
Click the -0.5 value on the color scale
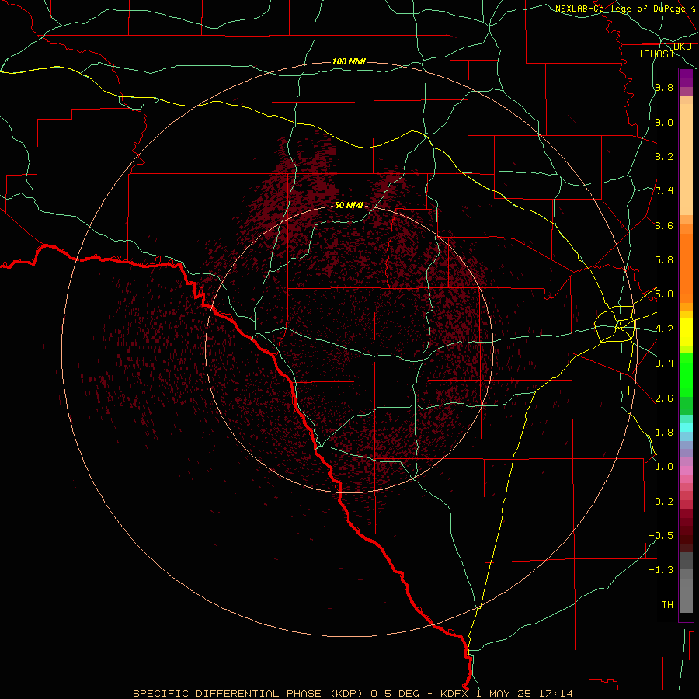pos(661,536)
